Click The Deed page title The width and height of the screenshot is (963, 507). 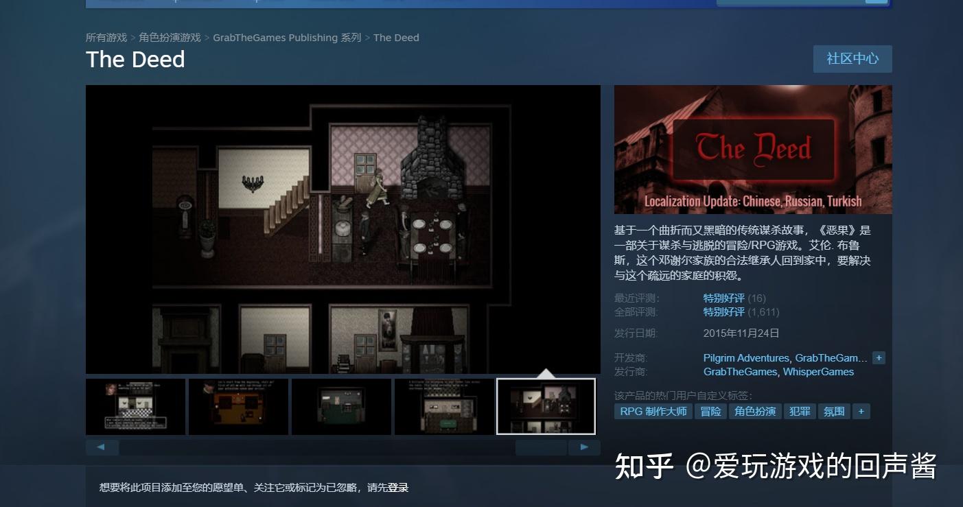[135, 60]
